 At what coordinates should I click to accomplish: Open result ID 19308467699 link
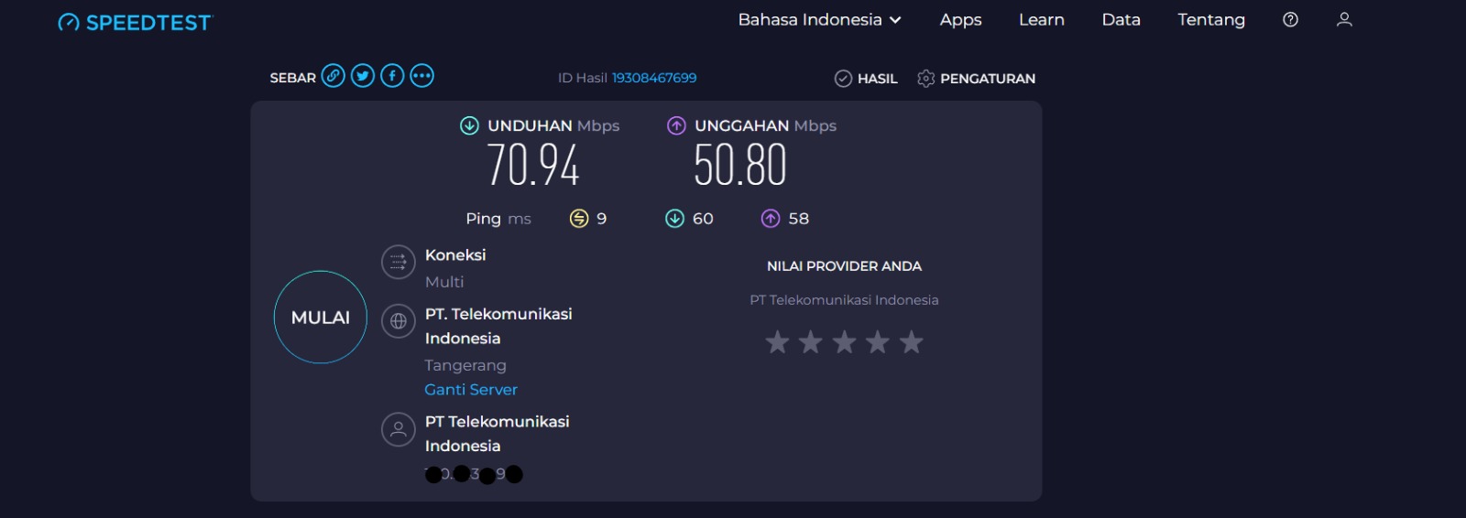[654, 78]
